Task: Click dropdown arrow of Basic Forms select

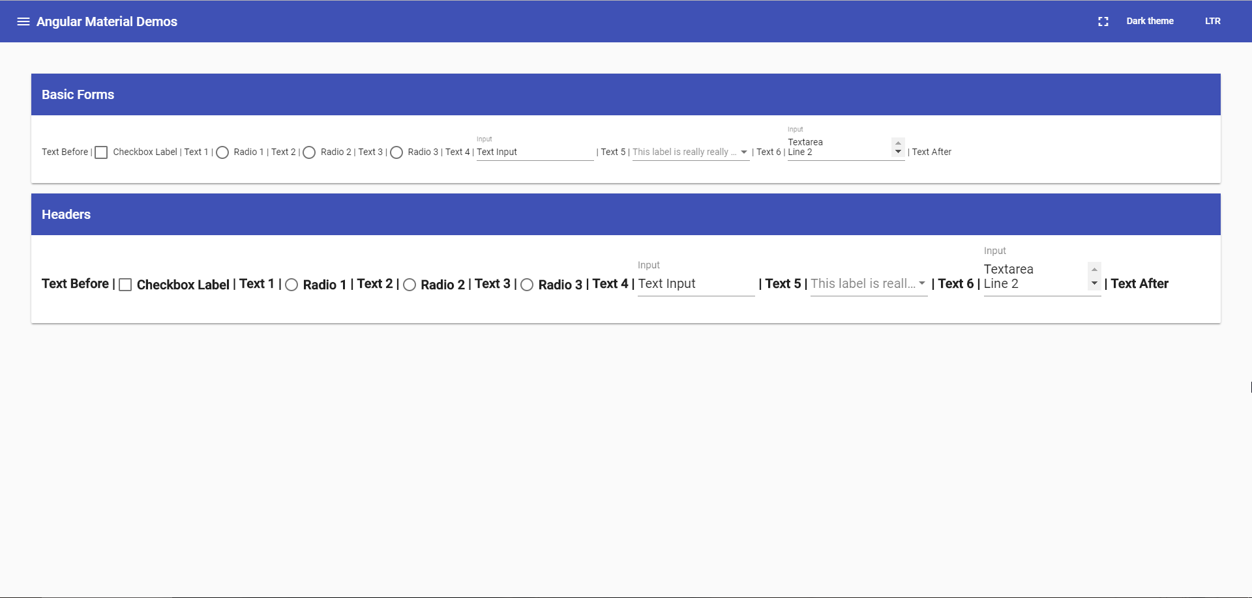Action: click(x=744, y=152)
